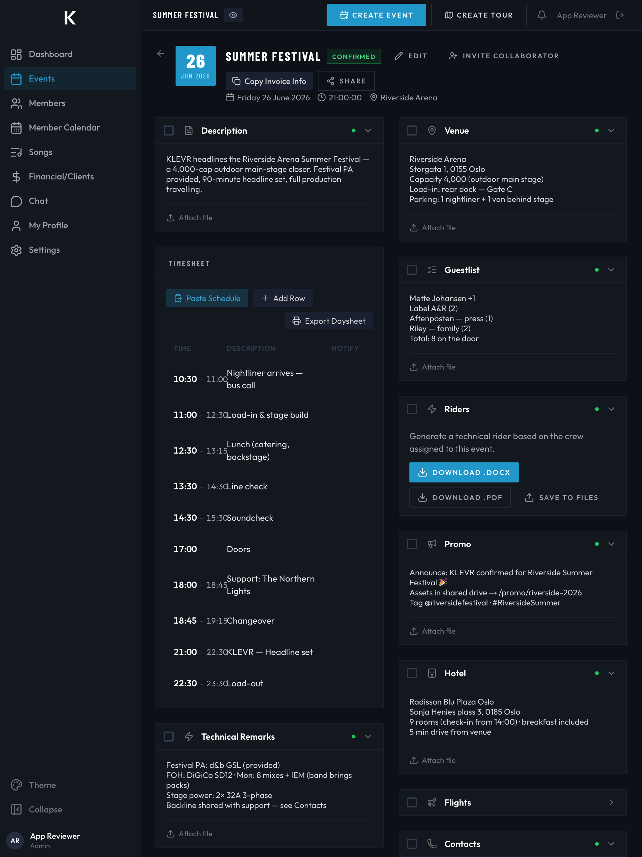Click Invite Collaborator

[504, 56]
